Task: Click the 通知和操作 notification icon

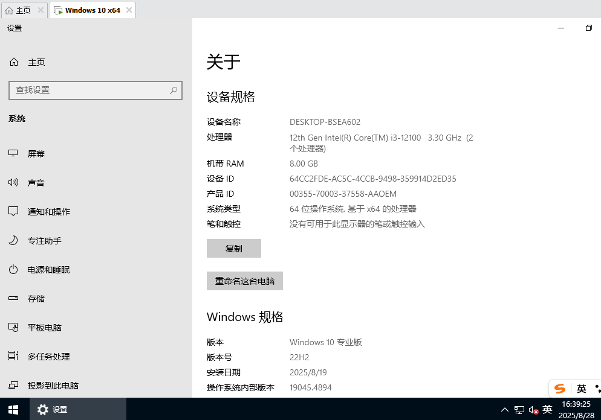Action: pos(13,212)
